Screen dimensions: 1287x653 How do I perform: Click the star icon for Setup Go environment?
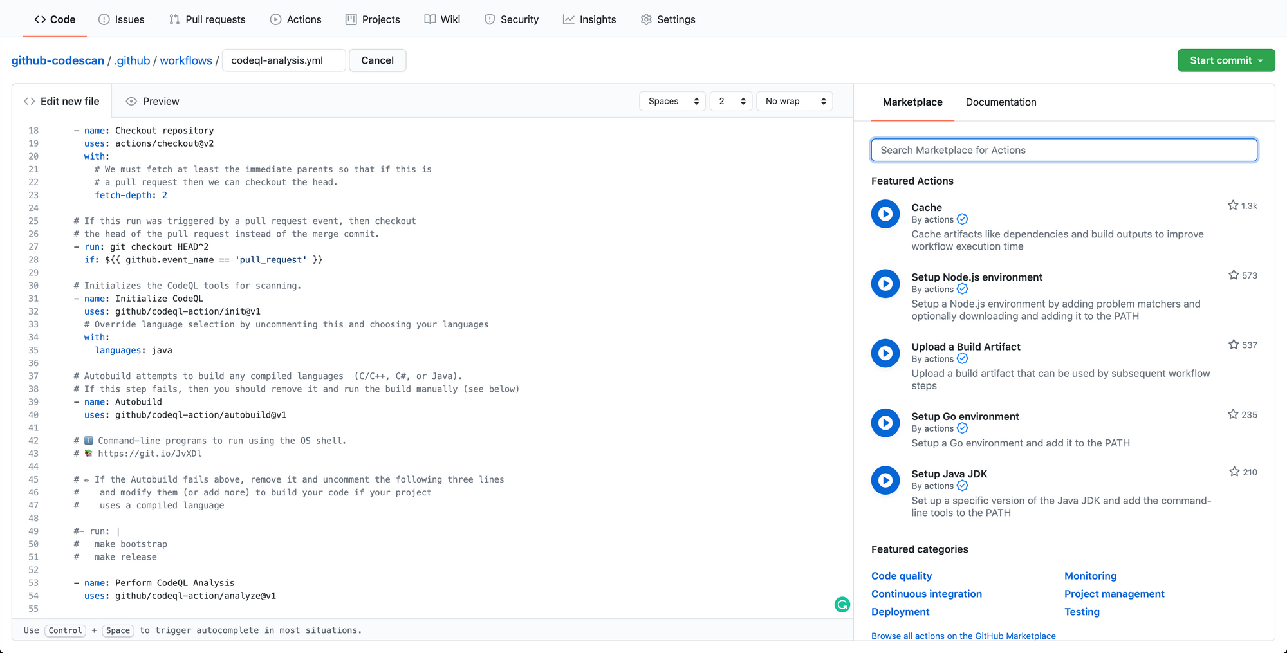coord(1233,414)
